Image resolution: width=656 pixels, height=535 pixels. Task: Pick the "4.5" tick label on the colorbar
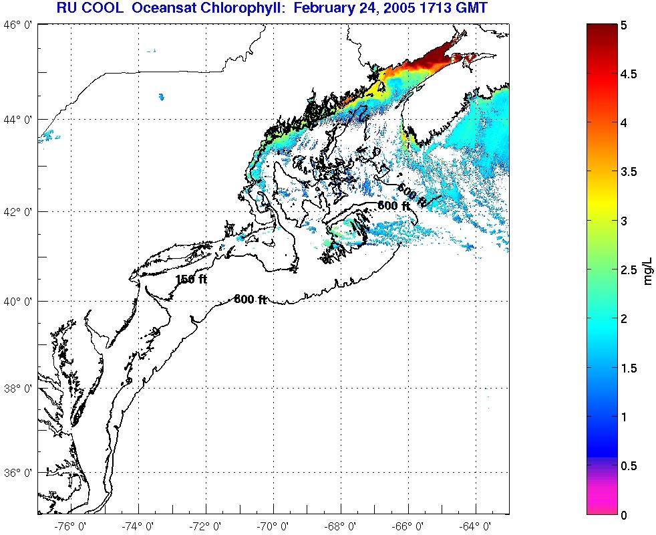tap(629, 74)
